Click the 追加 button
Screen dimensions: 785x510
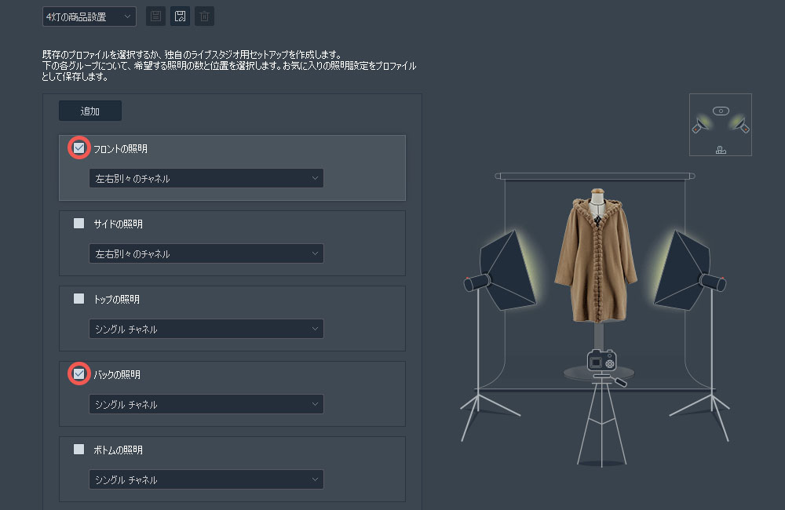click(x=90, y=111)
